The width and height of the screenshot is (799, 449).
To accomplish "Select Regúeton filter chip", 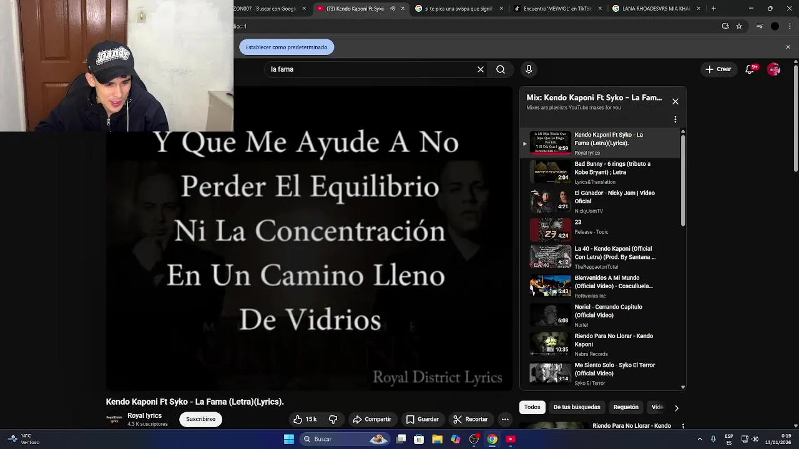I will 625,407.
